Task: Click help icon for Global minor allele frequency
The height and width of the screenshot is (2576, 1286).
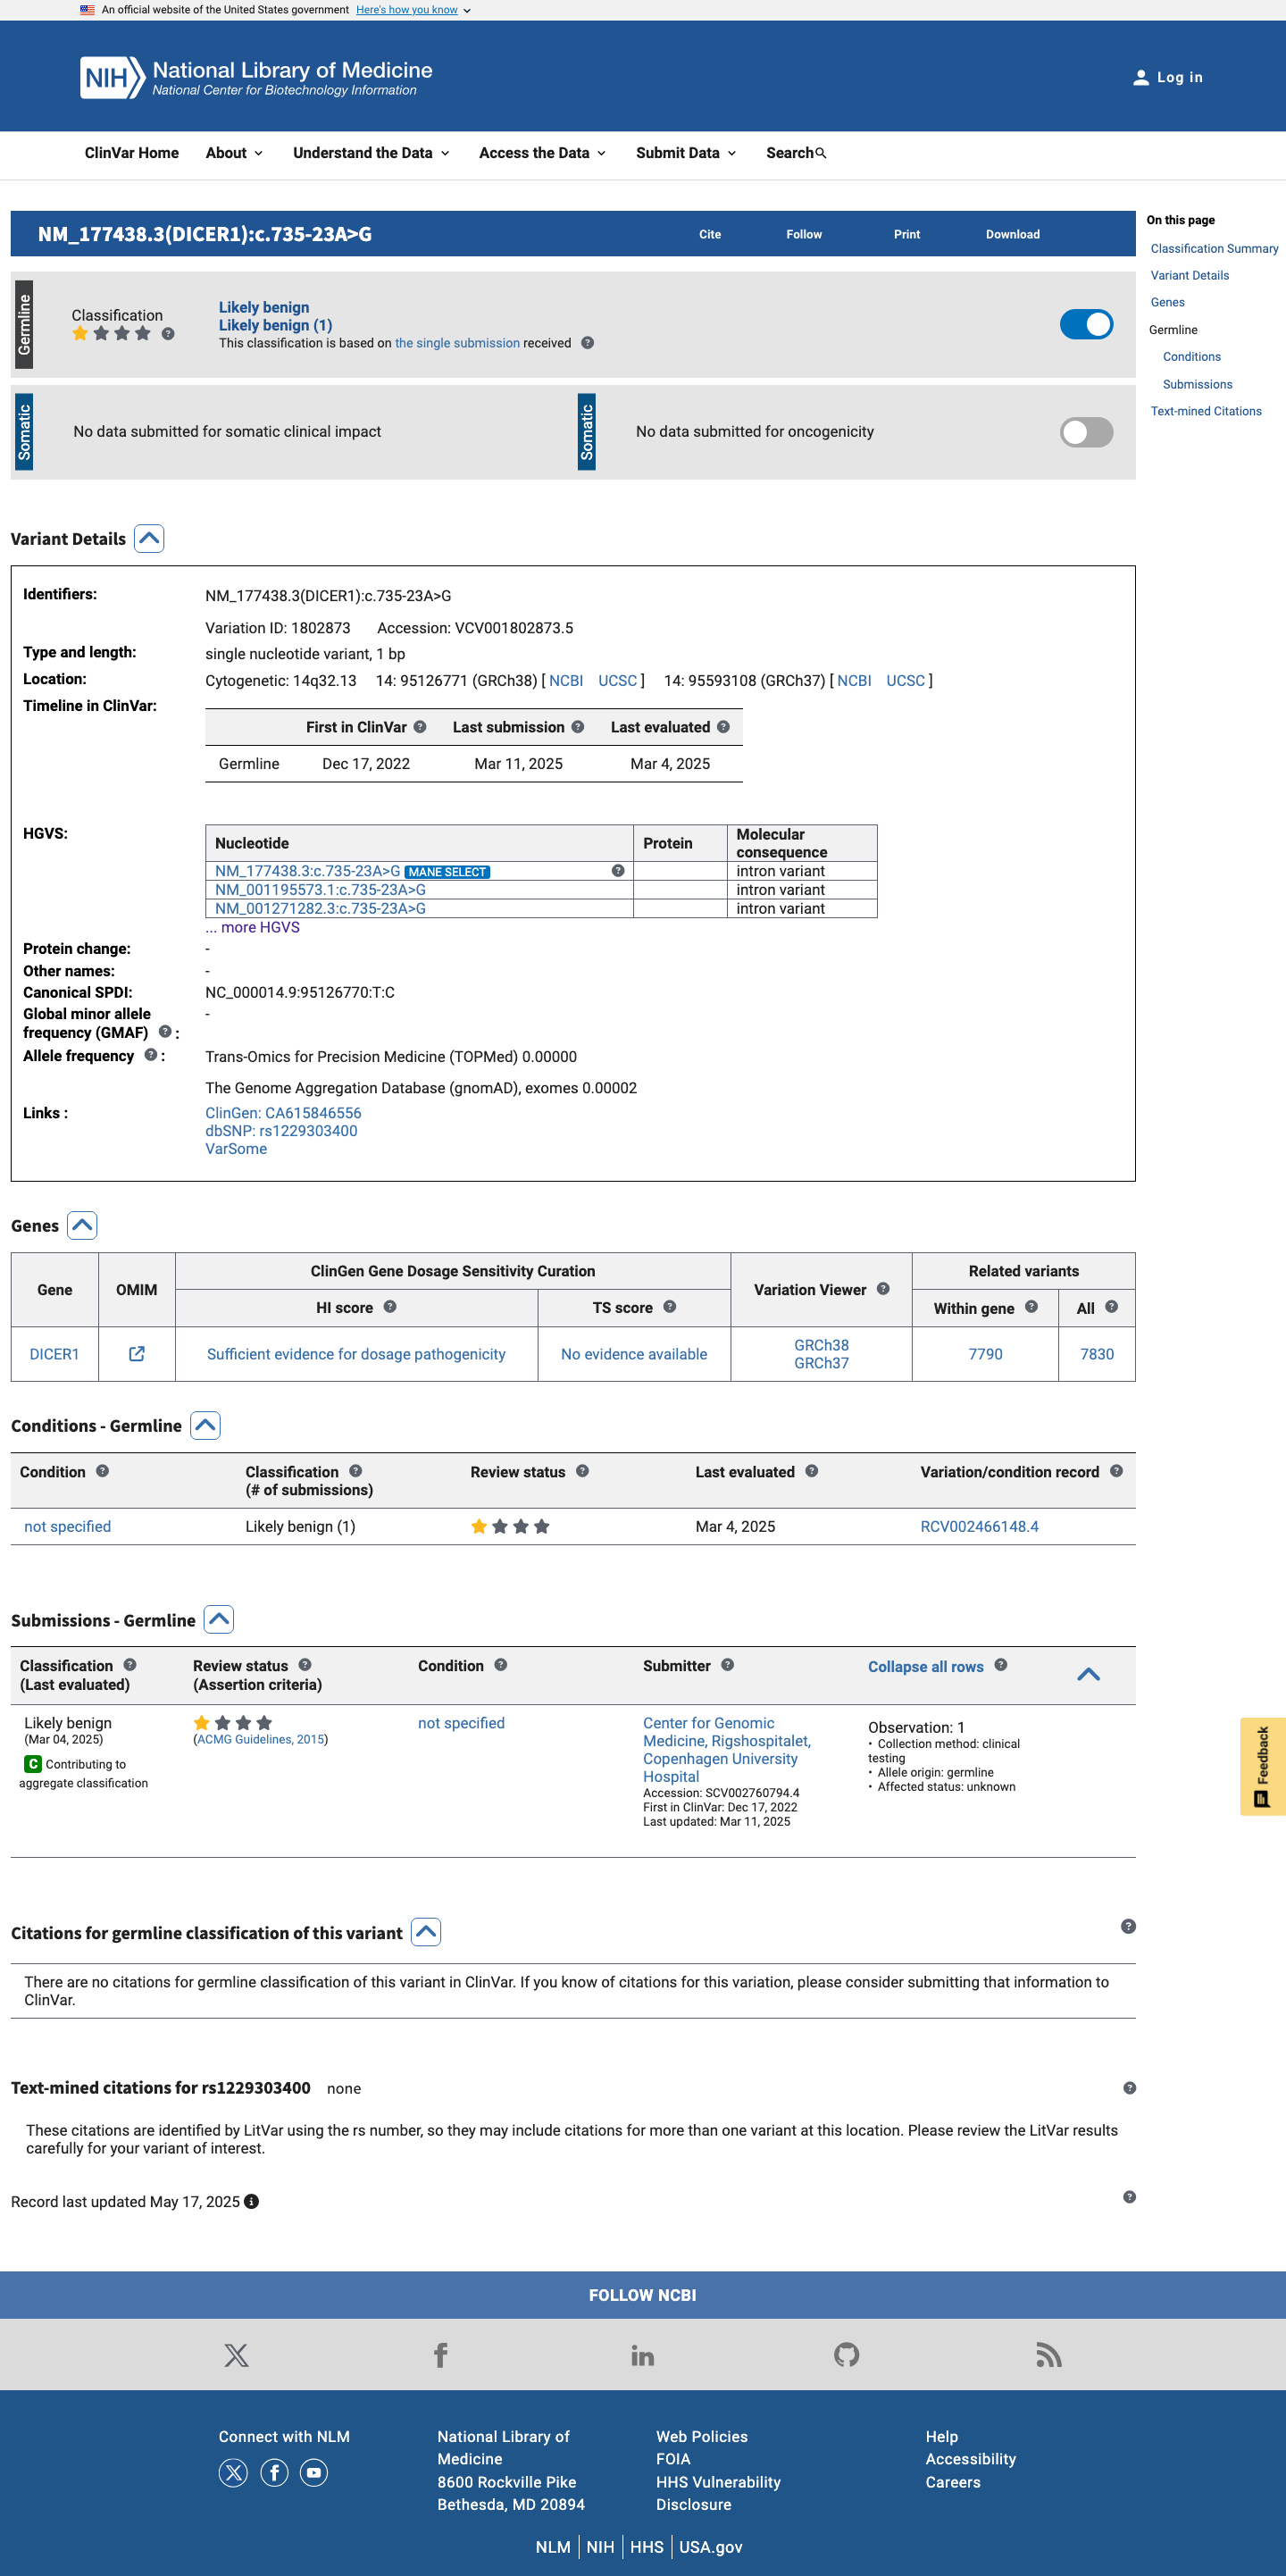Action: click(x=165, y=1031)
